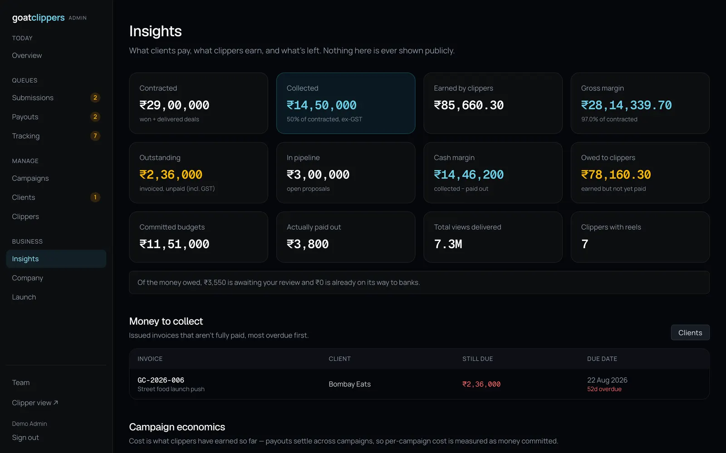This screenshot has height=453, width=726.
Task: Click invoice number GC-2026-006
Action: point(161,380)
